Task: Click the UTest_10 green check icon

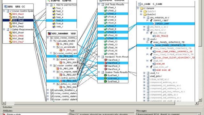Action: 106,35
